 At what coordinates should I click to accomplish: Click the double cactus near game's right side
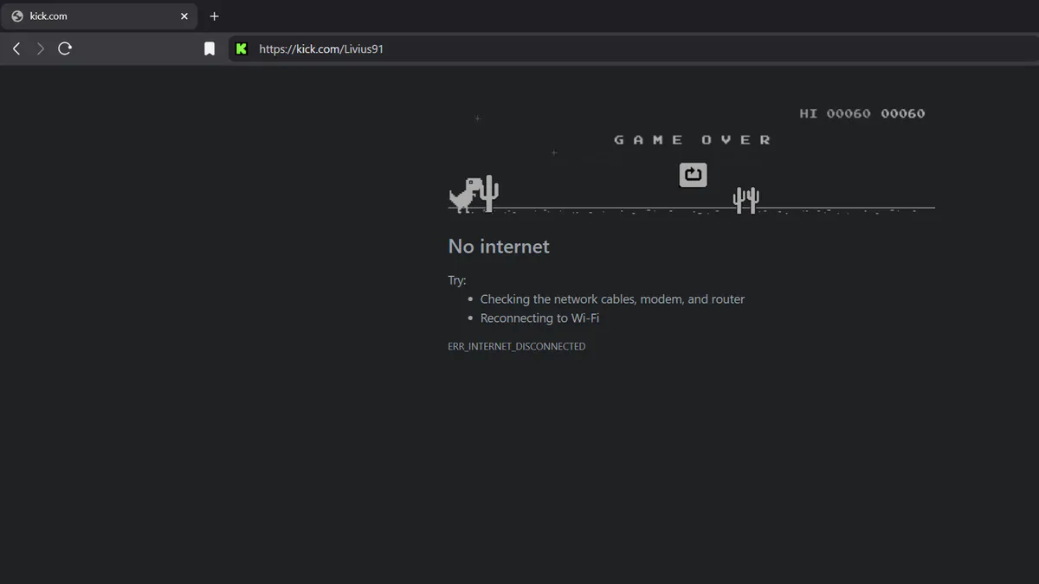point(745,200)
